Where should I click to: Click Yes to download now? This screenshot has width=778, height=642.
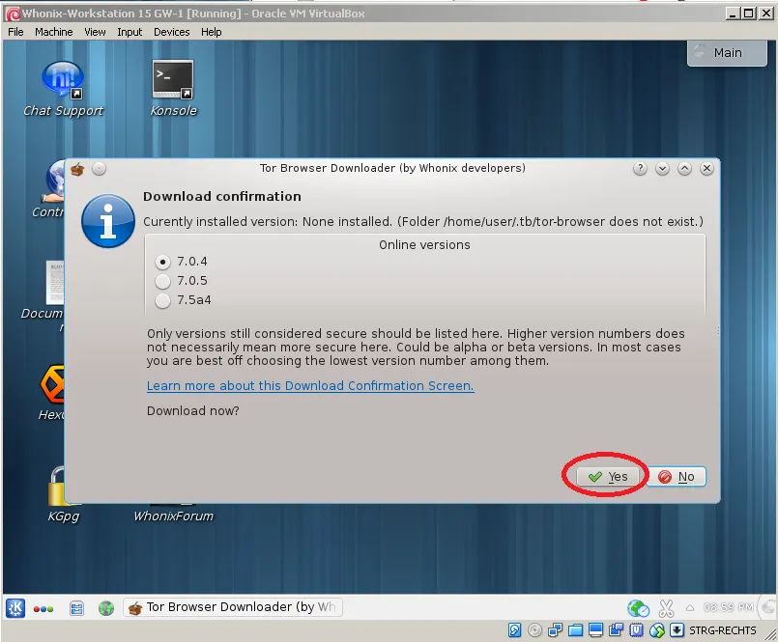pos(608,476)
